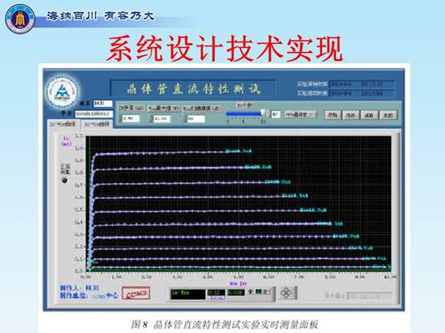Click the cursor style icon beside Ic-Vce
The image size is (445, 333).
tap(259, 291)
